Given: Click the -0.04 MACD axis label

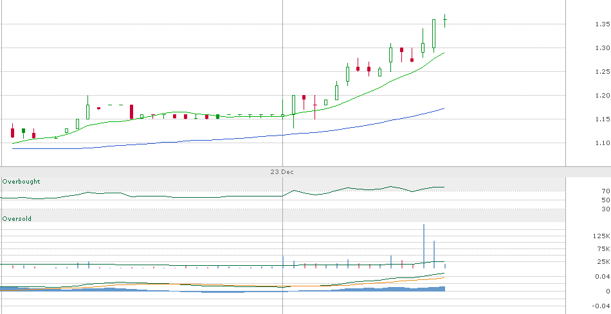Looking at the screenshot, I should (602, 306).
